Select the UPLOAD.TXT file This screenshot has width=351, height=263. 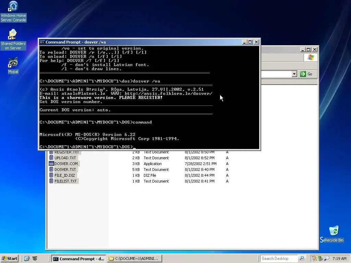point(65,158)
